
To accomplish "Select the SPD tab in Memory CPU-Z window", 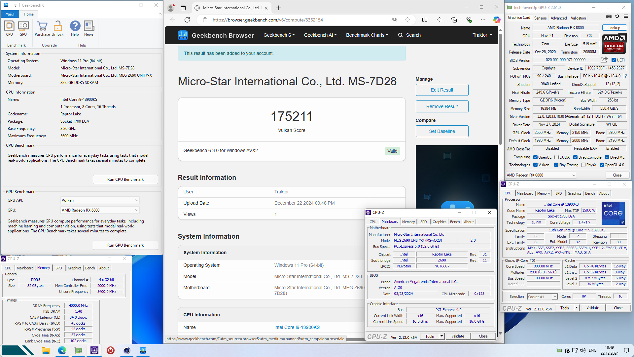I will pyautogui.click(x=59, y=268).
